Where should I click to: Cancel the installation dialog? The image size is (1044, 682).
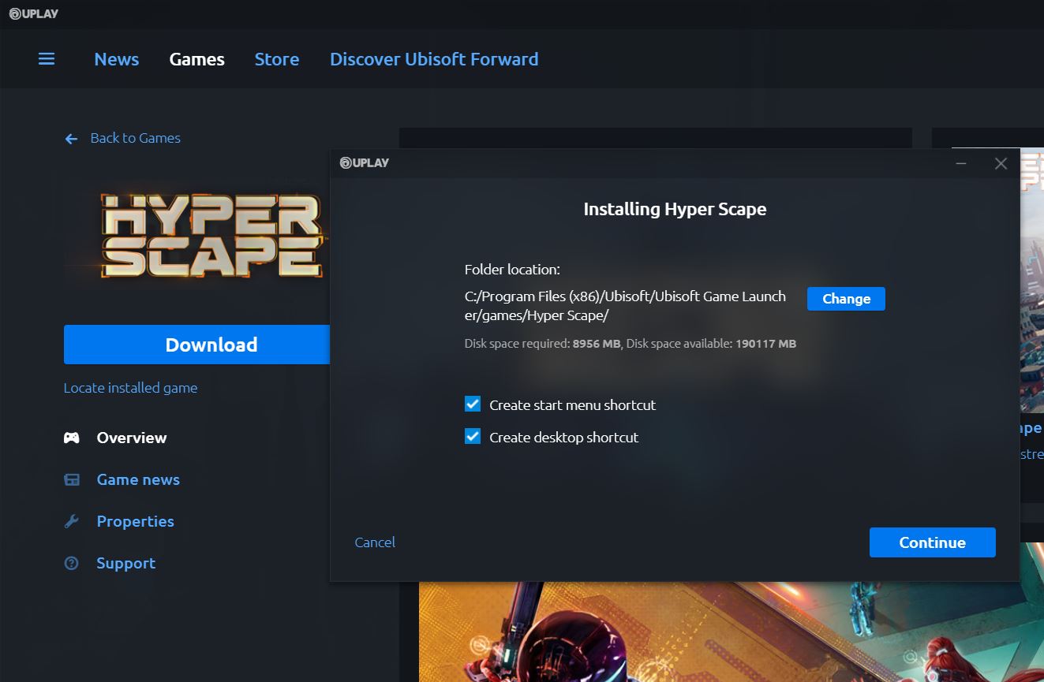pyautogui.click(x=375, y=542)
